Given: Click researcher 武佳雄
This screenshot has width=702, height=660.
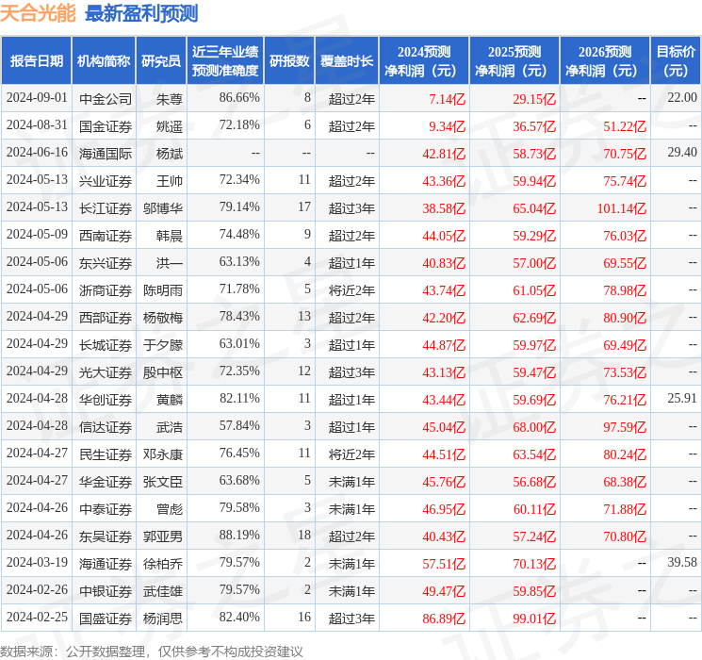Looking at the screenshot, I should click(162, 590).
